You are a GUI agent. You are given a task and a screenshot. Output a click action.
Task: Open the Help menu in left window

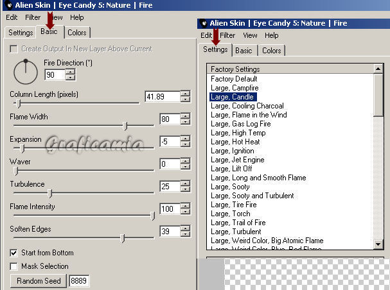click(76, 17)
